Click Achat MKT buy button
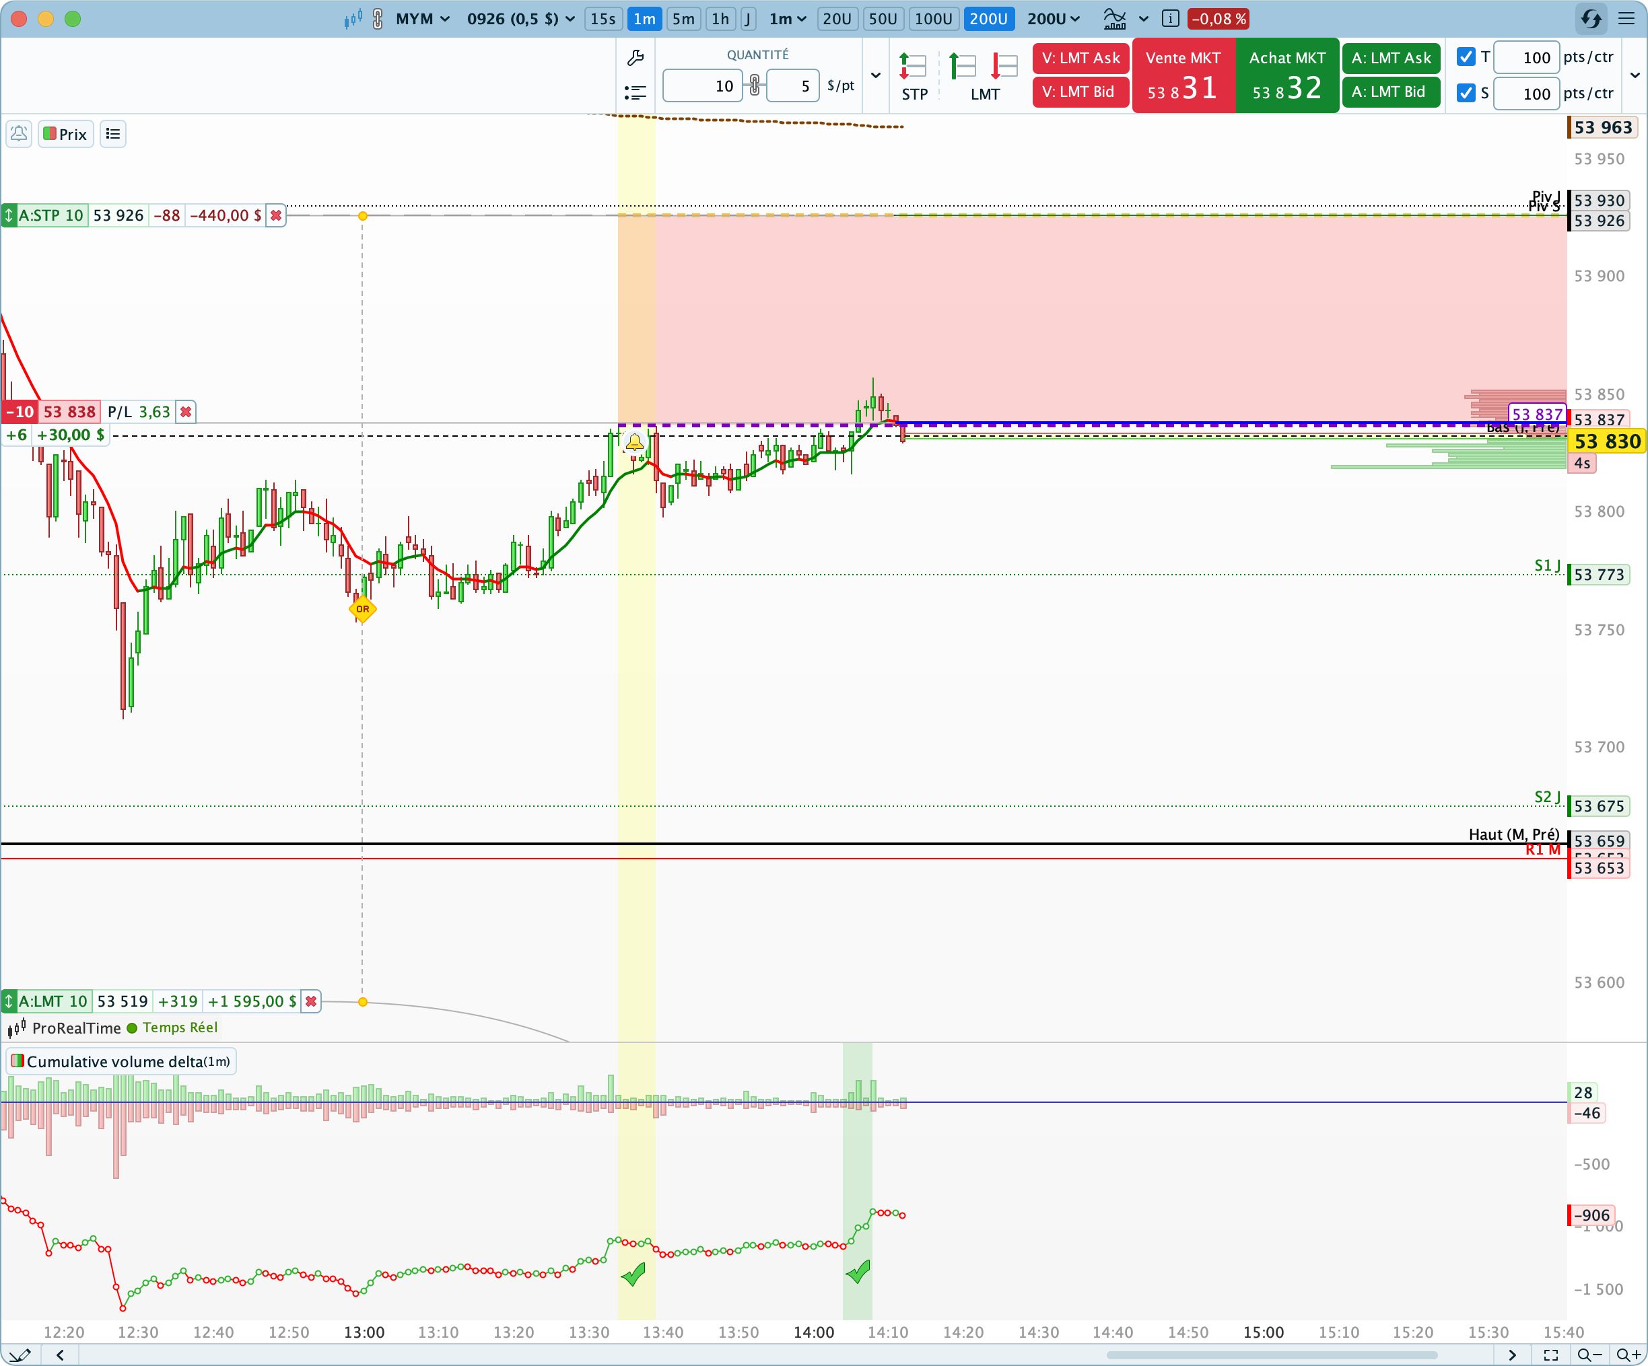Image resolution: width=1648 pixels, height=1366 pixels. 1288,76
